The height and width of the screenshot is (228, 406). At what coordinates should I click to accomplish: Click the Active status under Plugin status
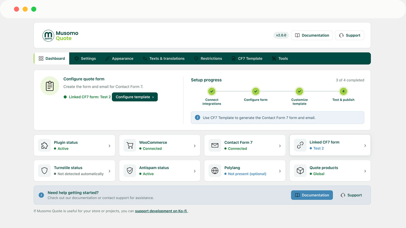point(63,149)
